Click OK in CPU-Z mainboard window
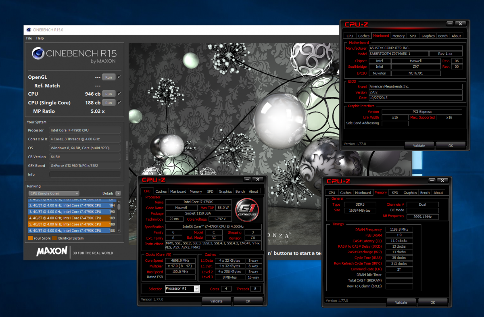Viewport: 484px width, 317px height. click(x=451, y=145)
